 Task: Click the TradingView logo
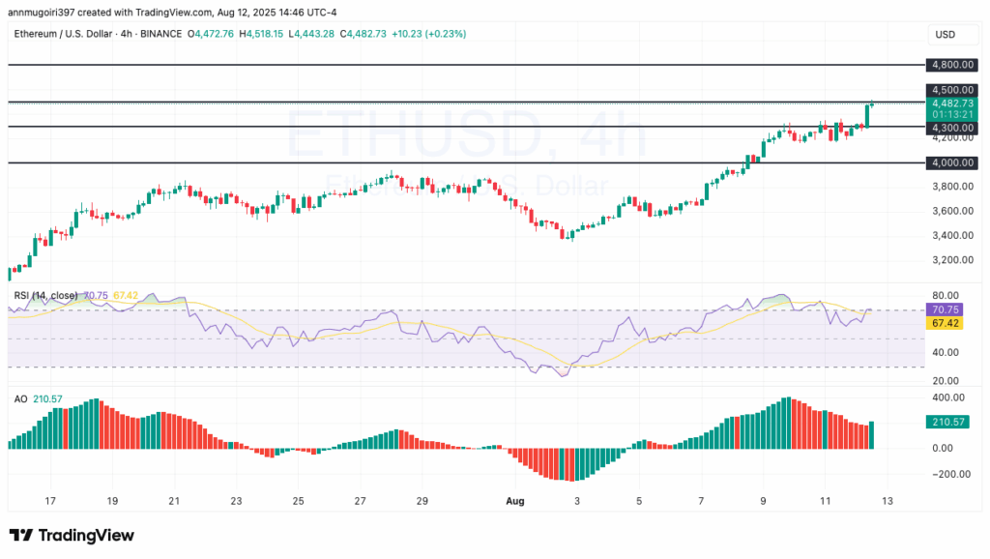coord(72,536)
